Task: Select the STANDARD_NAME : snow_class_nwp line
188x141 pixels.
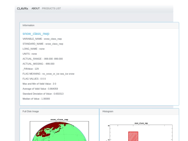Action: [43, 44]
